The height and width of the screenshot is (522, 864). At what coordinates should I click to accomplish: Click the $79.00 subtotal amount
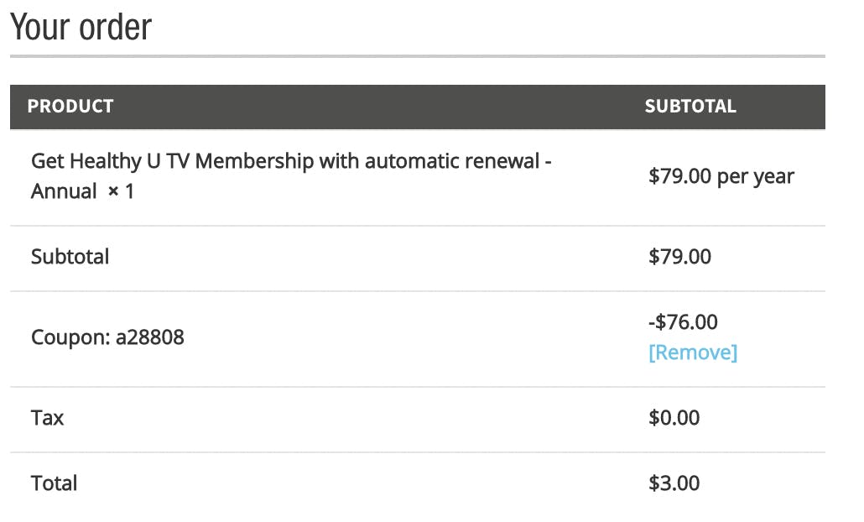click(679, 257)
